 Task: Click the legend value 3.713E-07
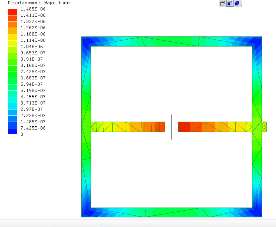pos(33,103)
